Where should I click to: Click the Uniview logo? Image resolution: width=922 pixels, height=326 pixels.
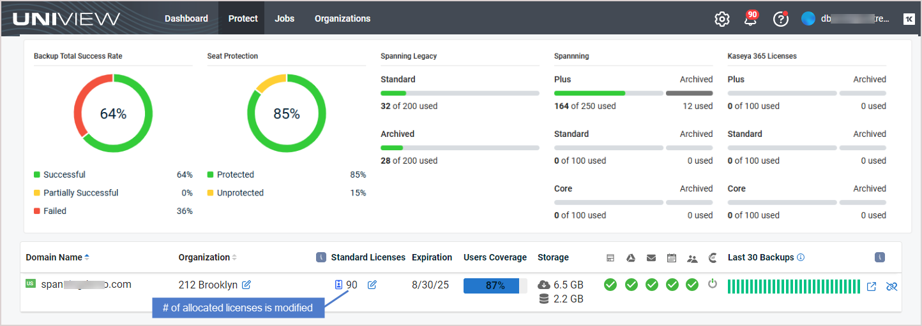(66, 18)
